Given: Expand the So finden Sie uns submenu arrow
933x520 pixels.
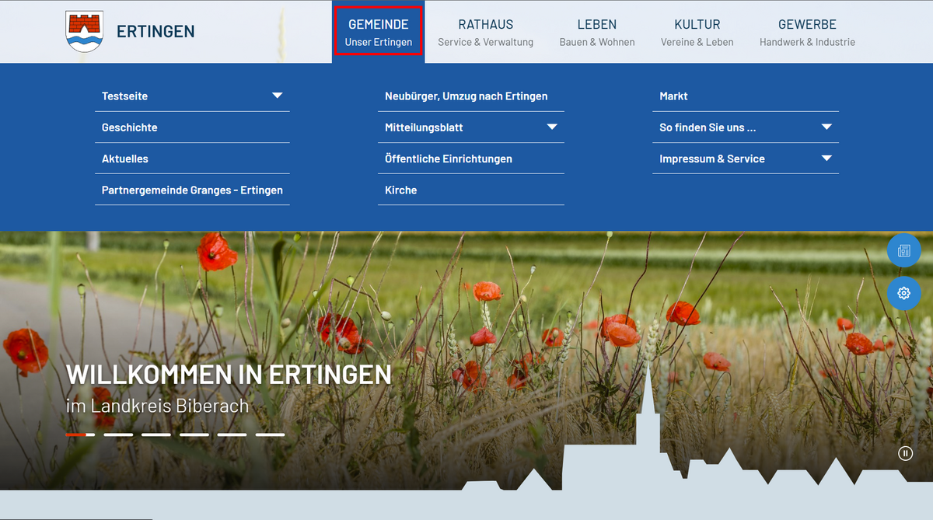Looking at the screenshot, I should (826, 127).
